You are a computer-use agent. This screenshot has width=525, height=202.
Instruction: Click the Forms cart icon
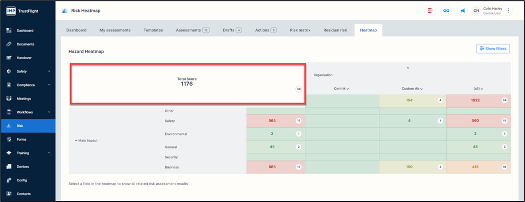9,139
